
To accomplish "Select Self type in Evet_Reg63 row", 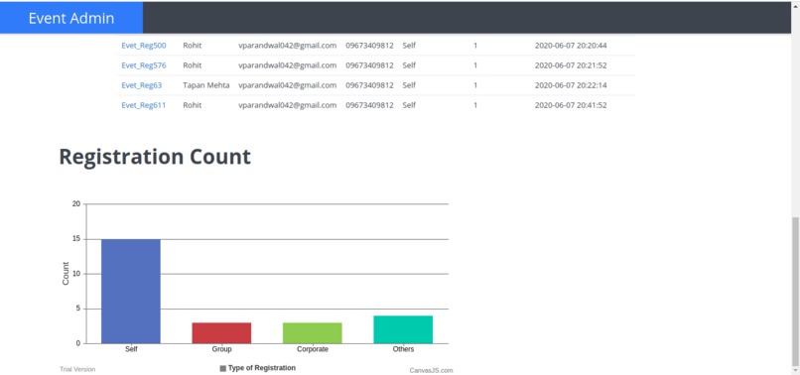I will pos(409,85).
